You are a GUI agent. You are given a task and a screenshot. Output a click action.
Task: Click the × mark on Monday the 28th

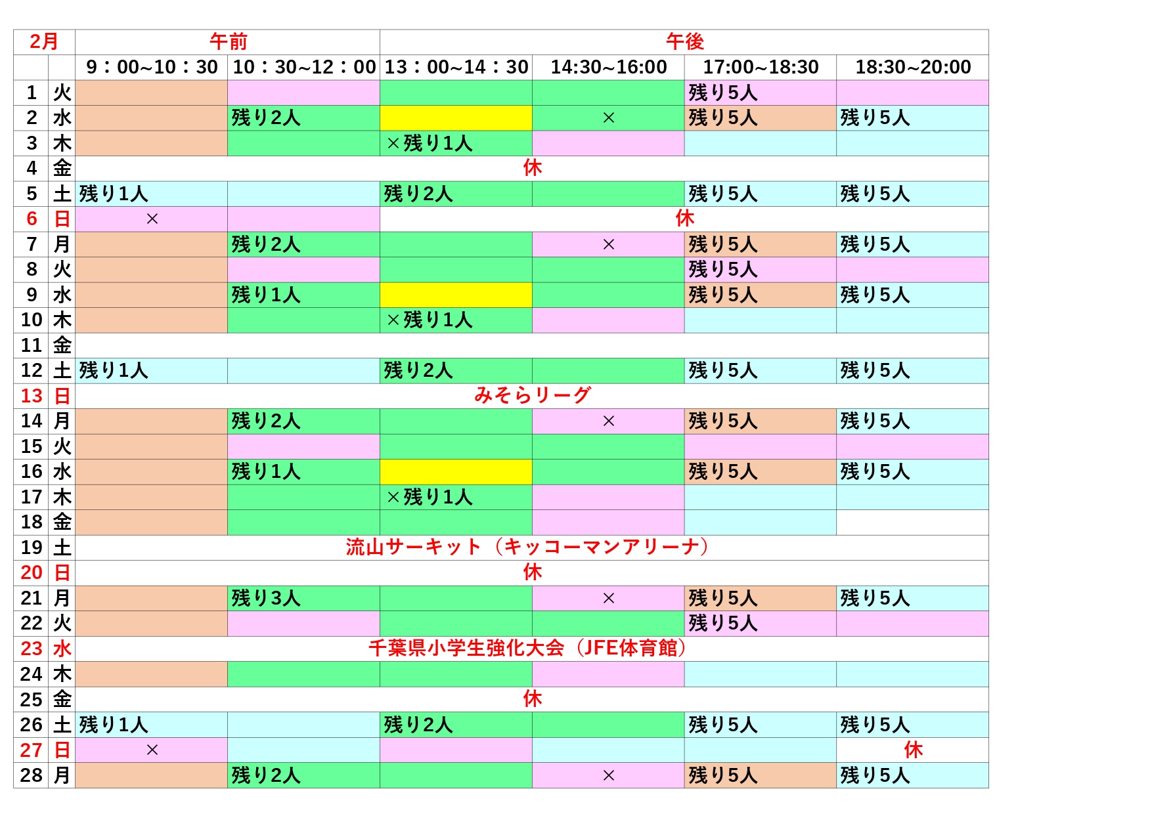click(x=608, y=776)
